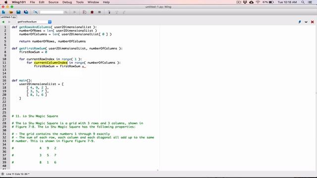This screenshot has width=317, height=178.
Task: Click list row '[ 3, 5, 7 ],'
Action: point(38,91)
